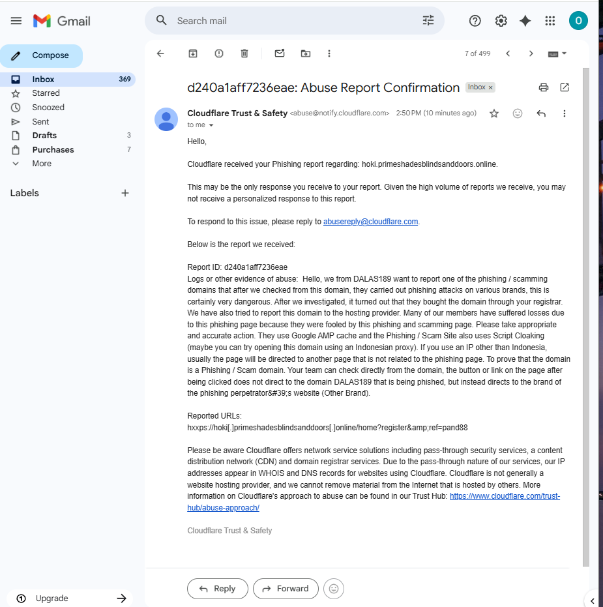The image size is (603, 607).
Task: Click '2:50 PM (10 minutes ago)' timestamp
Action: pyautogui.click(x=436, y=113)
